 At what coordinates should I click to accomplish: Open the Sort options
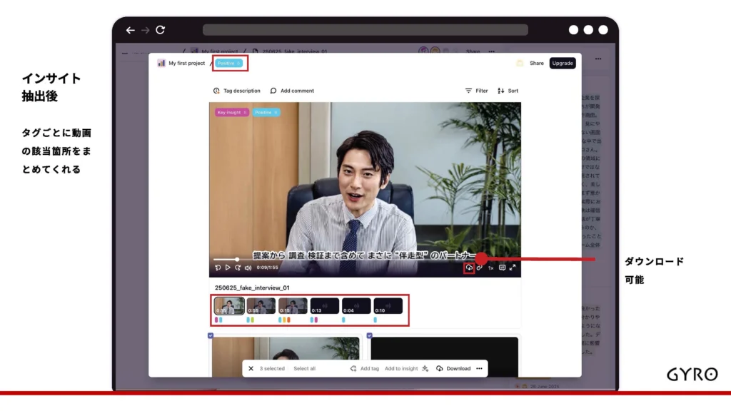(508, 91)
